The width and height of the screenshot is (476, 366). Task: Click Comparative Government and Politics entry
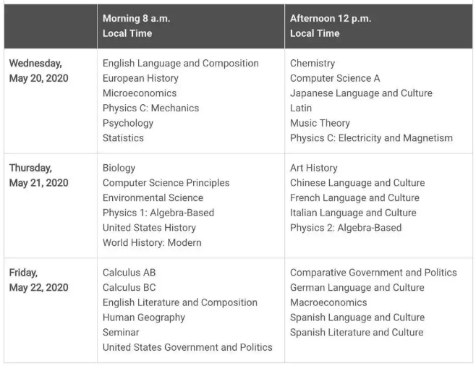pos(373,273)
